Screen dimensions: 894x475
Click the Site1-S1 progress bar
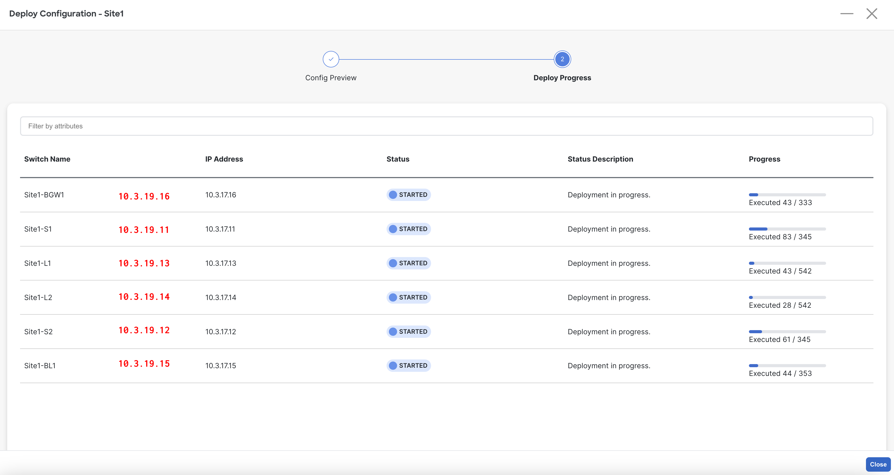(x=787, y=229)
